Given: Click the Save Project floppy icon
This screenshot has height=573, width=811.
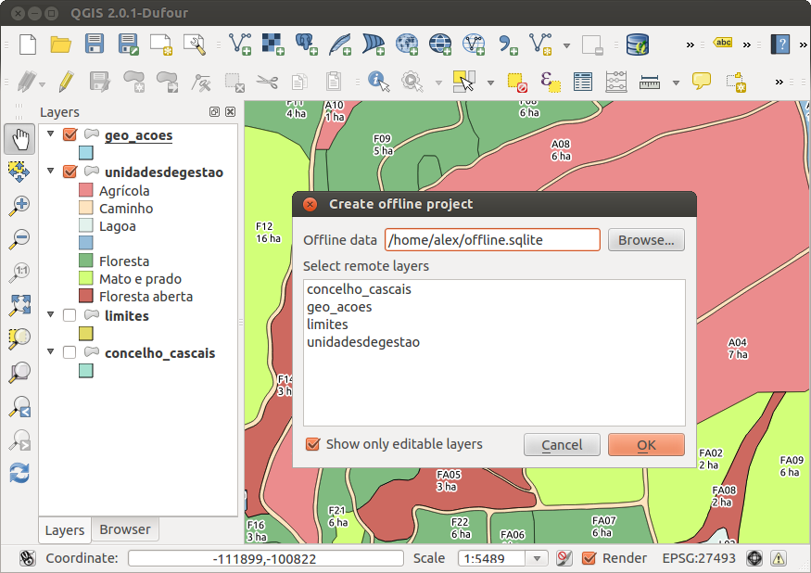Looking at the screenshot, I should tap(95, 44).
